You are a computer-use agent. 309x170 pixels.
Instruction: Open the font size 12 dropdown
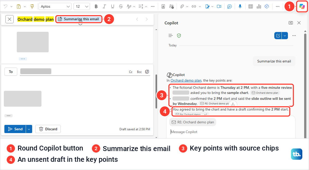click(x=82, y=6)
